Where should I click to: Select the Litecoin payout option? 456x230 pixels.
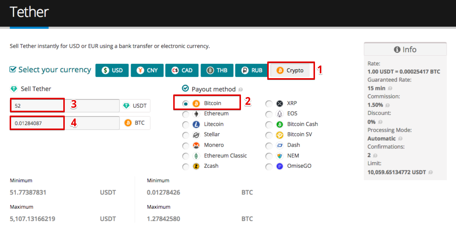(186, 124)
